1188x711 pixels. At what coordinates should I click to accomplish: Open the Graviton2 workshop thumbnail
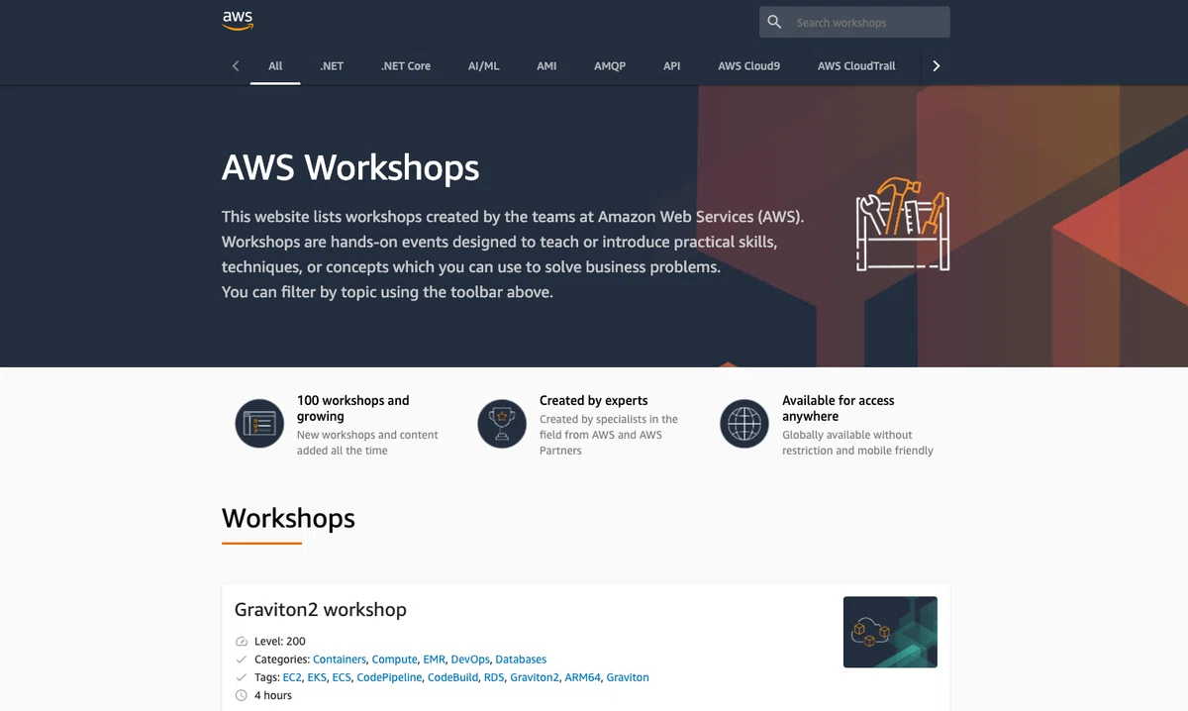point(890,632)
